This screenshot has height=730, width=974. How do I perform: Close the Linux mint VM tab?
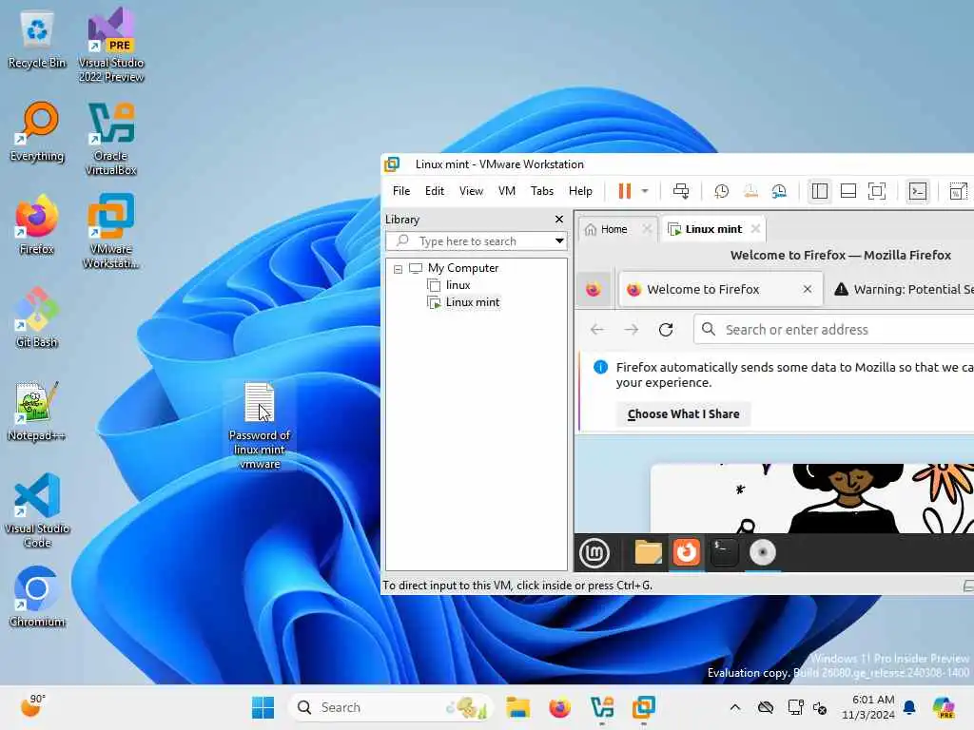click(755, 229)
